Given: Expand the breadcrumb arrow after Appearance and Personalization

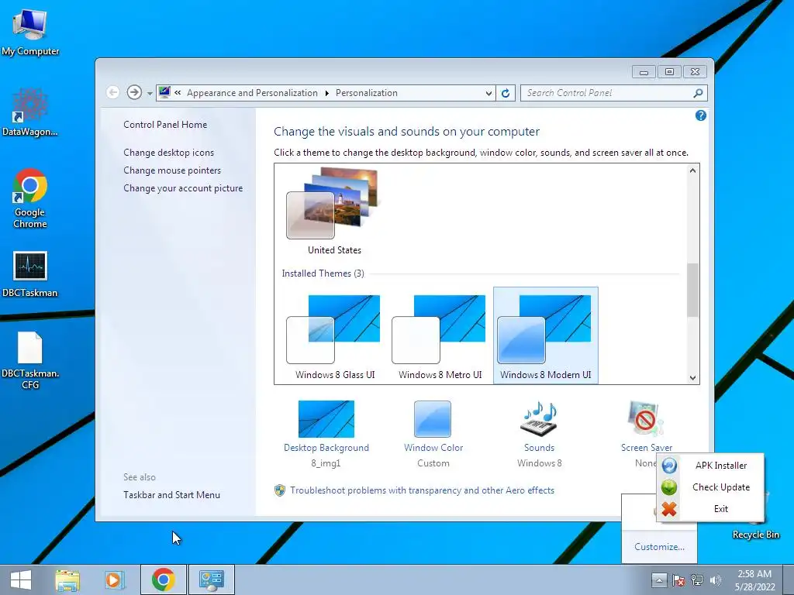Looking at the screenshot, I should point(326,93).
